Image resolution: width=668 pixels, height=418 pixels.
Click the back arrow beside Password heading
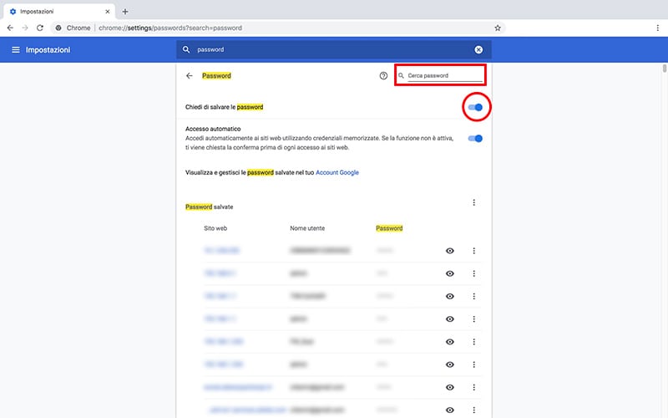[190, 75]
